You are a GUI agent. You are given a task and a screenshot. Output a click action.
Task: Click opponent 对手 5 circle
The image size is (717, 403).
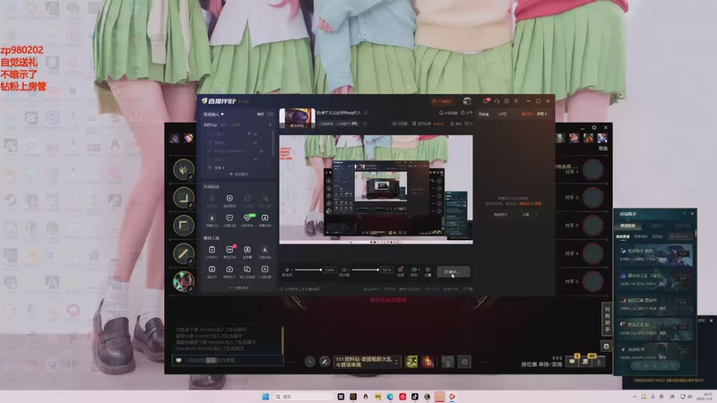pyautogui.click(x=593, y=281)
